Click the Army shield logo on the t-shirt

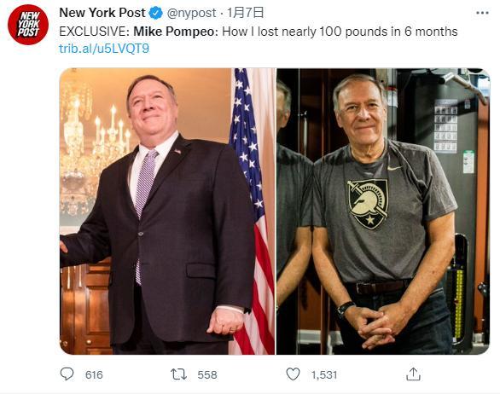click(x=369, y=203)
